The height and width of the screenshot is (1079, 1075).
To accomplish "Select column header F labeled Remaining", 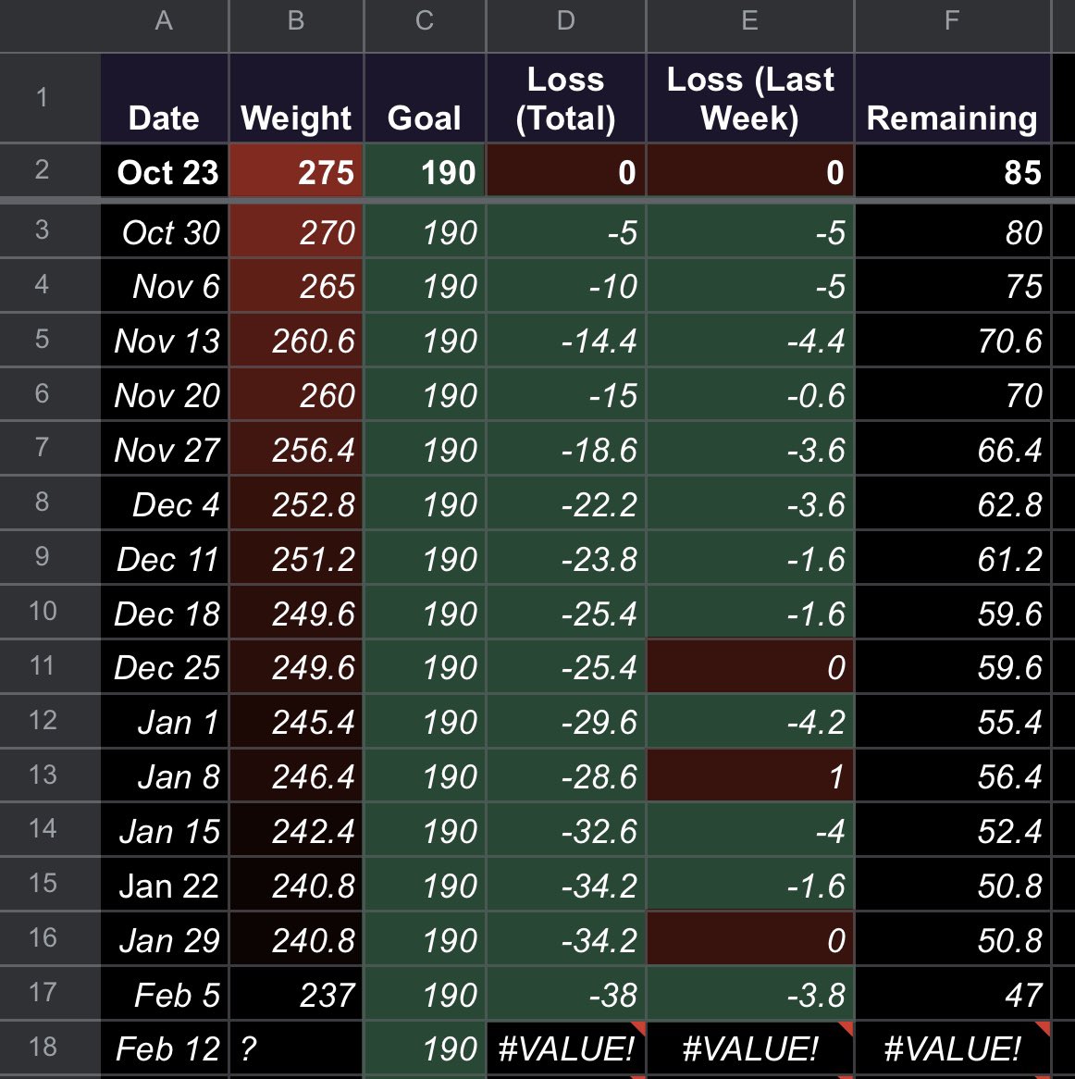I will (x=951, y=26).
